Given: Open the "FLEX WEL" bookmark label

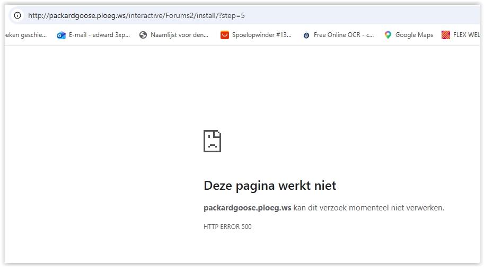Looking at the screenshot, I should [x=467, y=35].
